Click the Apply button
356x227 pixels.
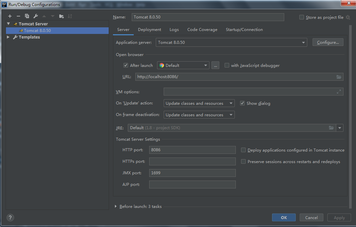339,217
